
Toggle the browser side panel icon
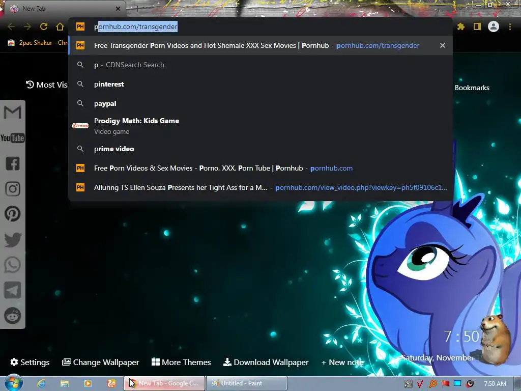point(477,26)
